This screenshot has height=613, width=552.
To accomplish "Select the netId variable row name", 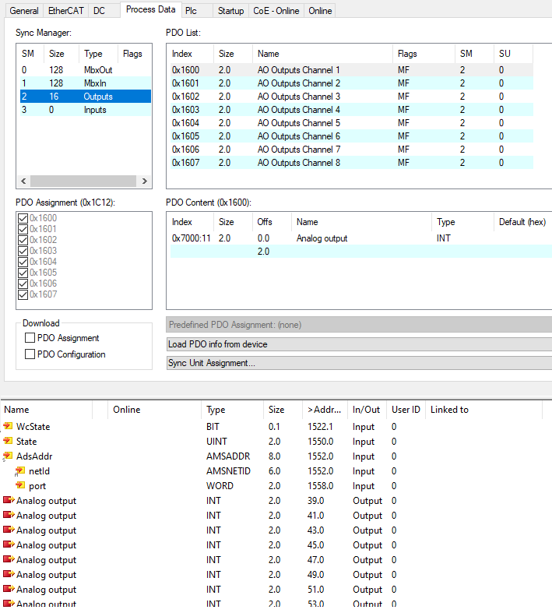I will point(39,471).
